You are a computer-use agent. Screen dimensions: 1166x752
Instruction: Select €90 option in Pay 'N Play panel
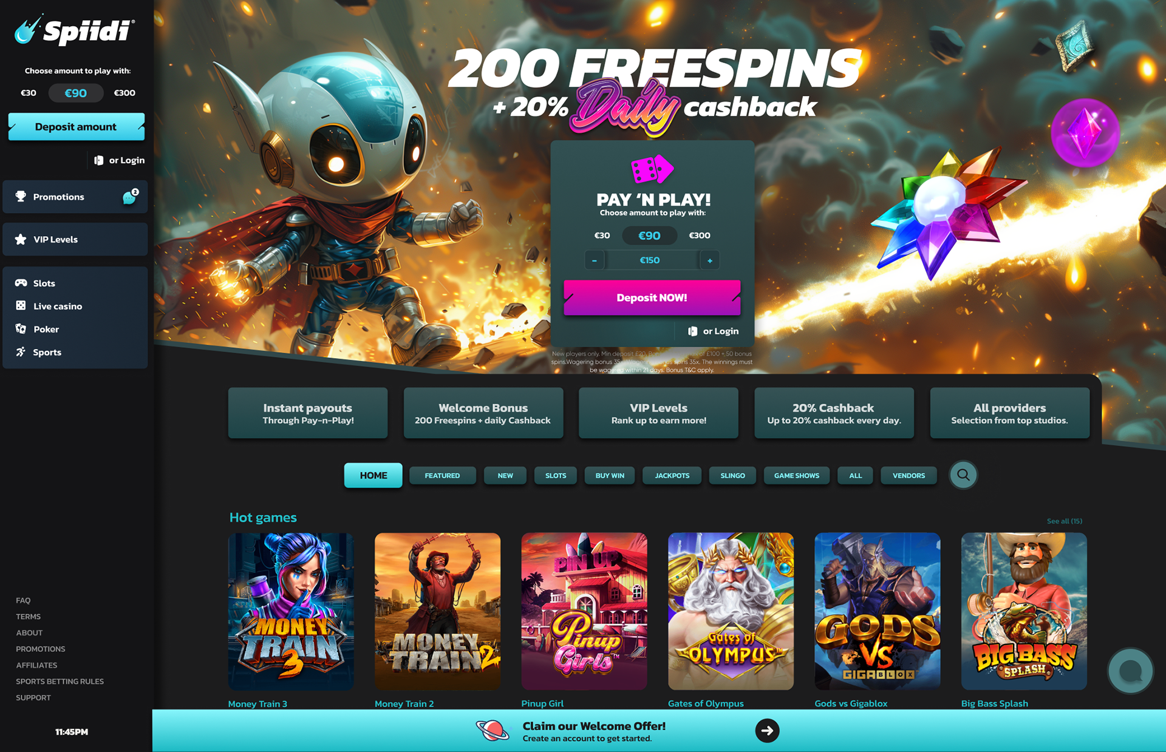click(x=649, y=235)
